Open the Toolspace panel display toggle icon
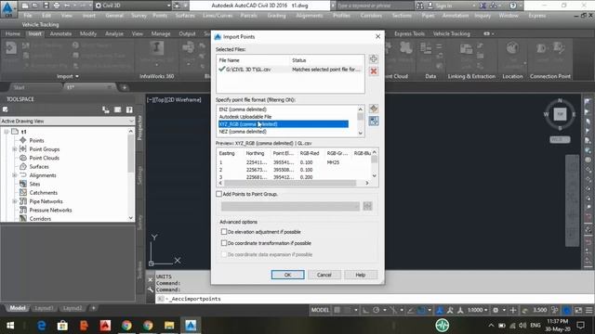Image resolution: width=595 pixels, height=334 pixels. point(118,109)
